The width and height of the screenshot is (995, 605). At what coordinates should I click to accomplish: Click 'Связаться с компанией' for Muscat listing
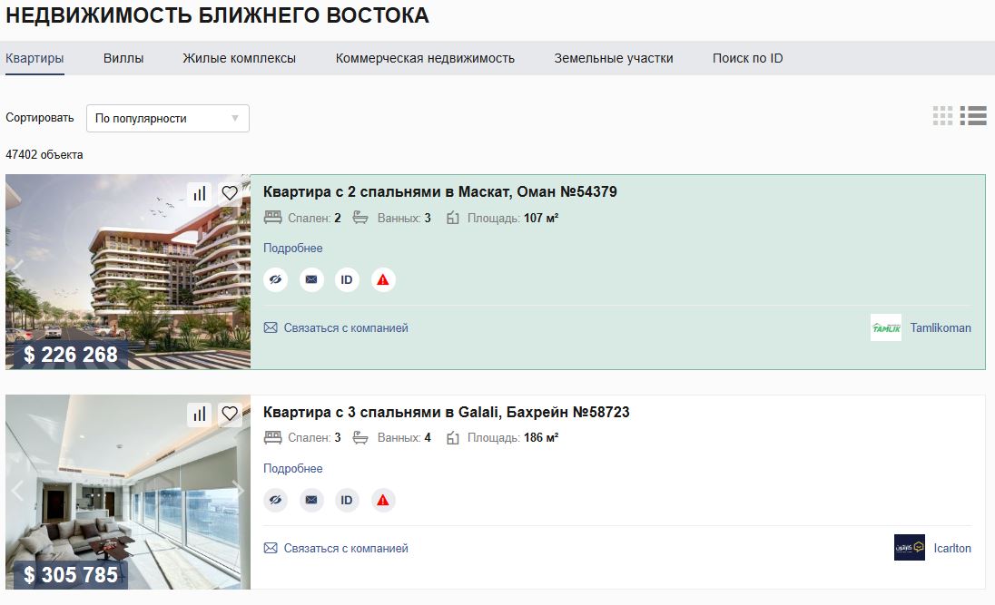346,327
